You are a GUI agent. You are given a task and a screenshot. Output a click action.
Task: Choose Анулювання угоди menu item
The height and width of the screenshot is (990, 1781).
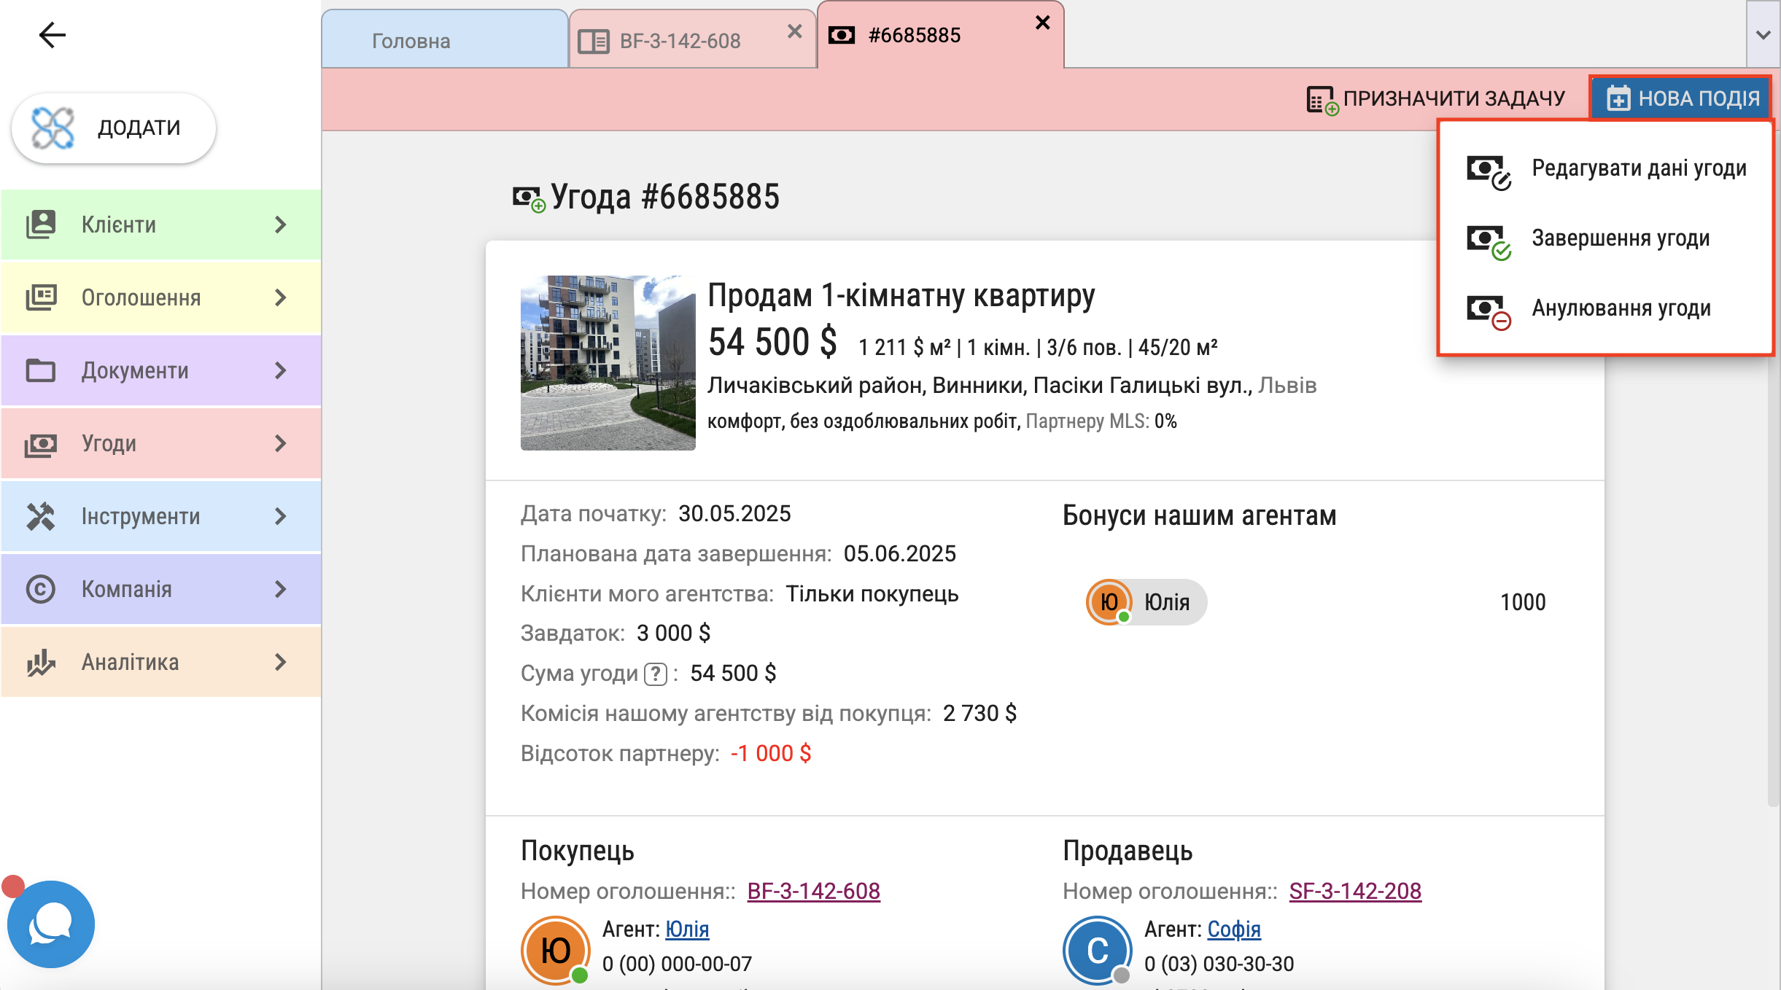(1606, 309)
